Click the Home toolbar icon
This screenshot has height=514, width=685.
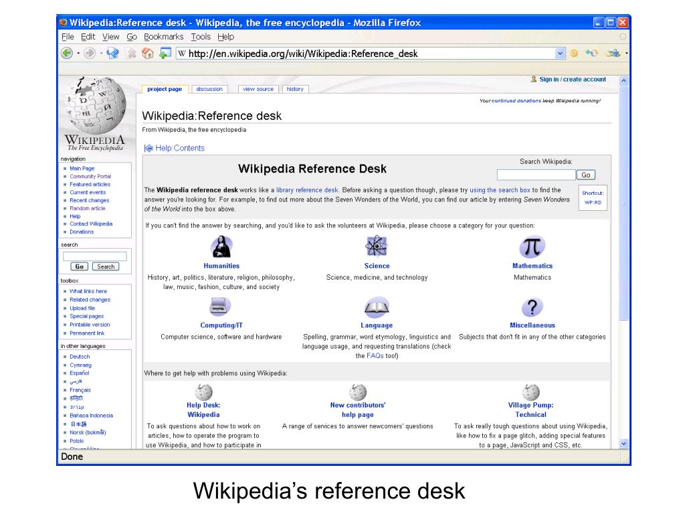click(x=148, y=54)
